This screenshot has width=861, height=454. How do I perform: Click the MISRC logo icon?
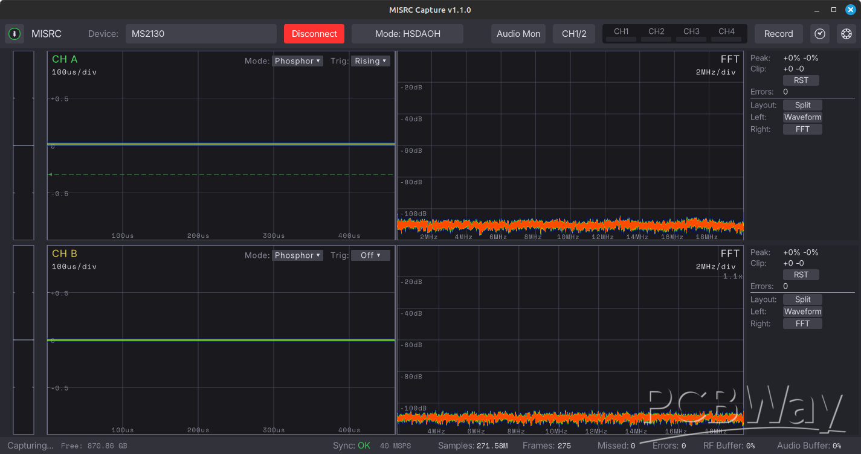[x=15, y=34]
